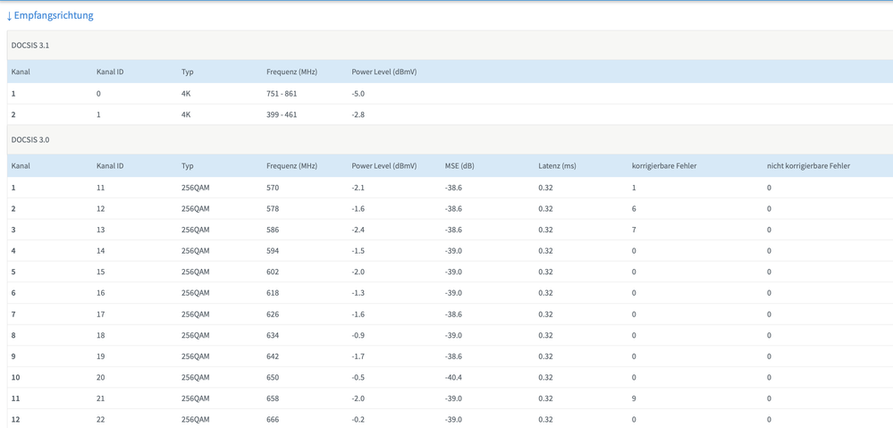Click Kanal ID 16 in the 618 MHz row
This screenshot has width=893, height=428.
(x=101, y=292)
